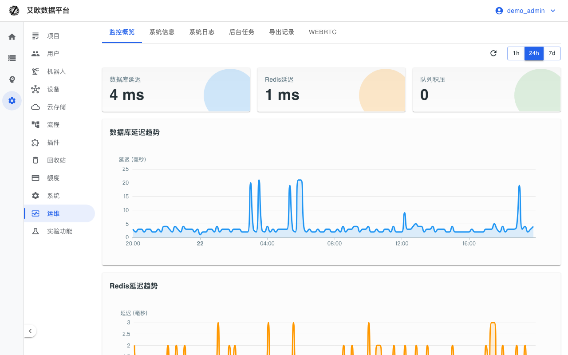Click the 艾欧数据平台 title
The image size is (568, 355).
(x=48, y=11)
